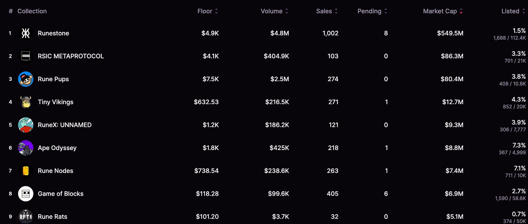The width and height of the screenshot is (528, 224).
Task: Open the Runestone collection name link
Action: tap(53, 33)
